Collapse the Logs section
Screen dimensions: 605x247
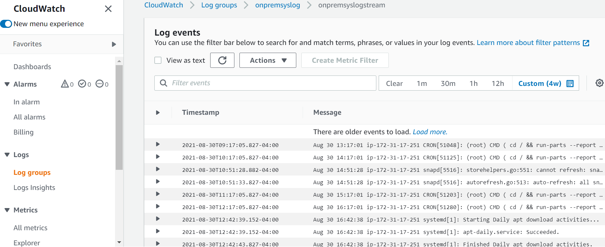pyautogui.click(x=7, y=155)
